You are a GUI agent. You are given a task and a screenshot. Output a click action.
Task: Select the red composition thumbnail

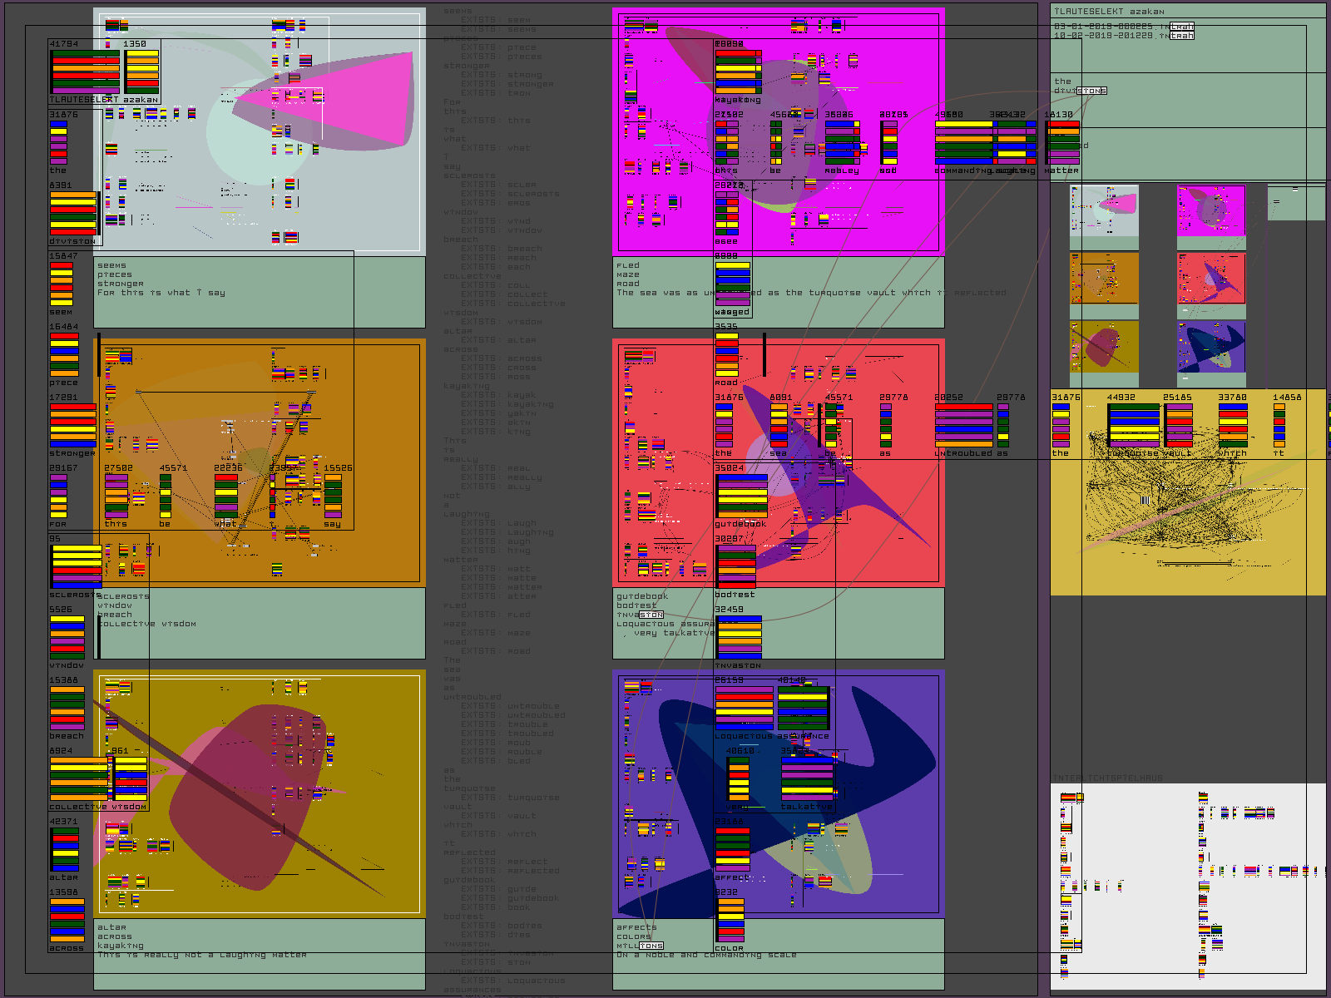[x=1210, y=279]
